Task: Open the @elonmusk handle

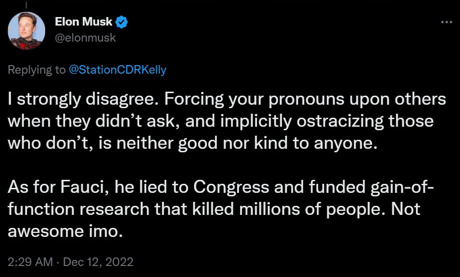Action: [85, 37]
